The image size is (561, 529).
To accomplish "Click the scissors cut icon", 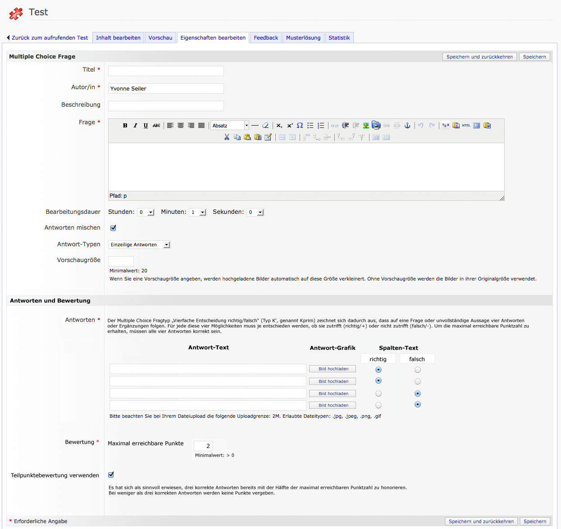I will 227,137.
